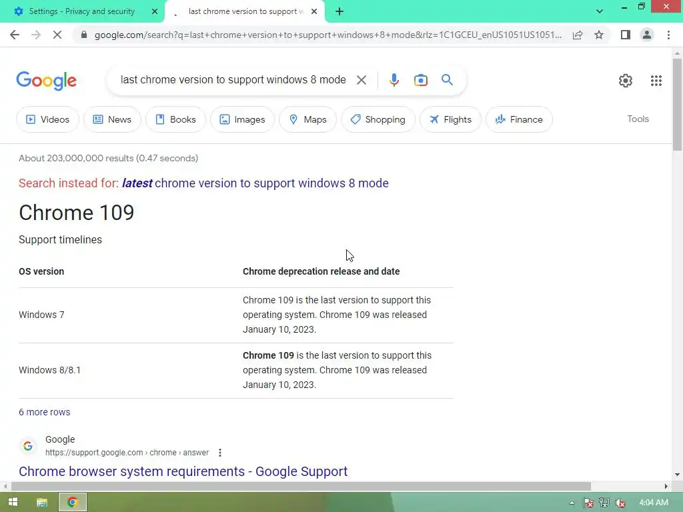Search instead for latest chrome version link
This screenshot has height=512, width=683.
(255, 183)
